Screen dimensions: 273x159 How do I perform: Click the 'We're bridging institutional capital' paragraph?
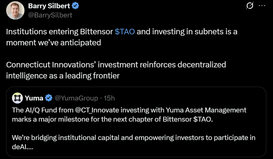(133, 138)
